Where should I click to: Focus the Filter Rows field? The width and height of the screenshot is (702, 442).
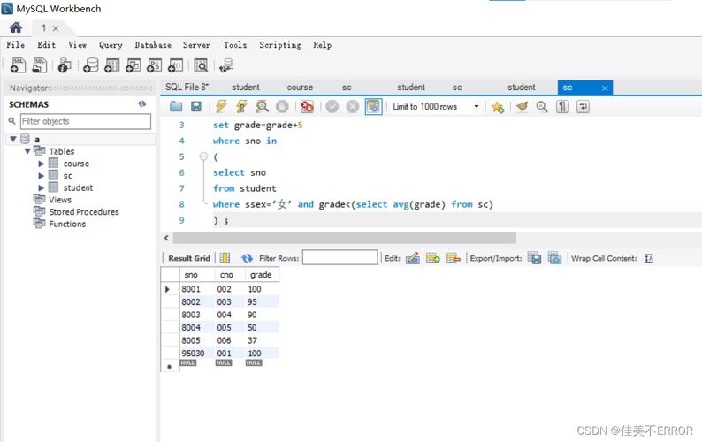coord(340,257)
